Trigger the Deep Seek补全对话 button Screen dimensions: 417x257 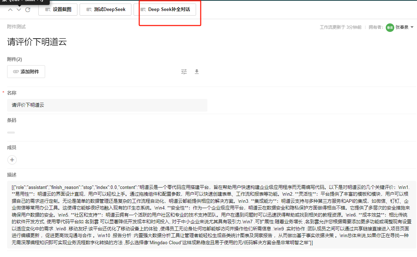tap(165, 10)
